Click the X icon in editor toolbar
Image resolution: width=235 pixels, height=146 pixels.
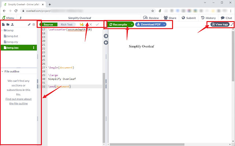tap(91, 24)
